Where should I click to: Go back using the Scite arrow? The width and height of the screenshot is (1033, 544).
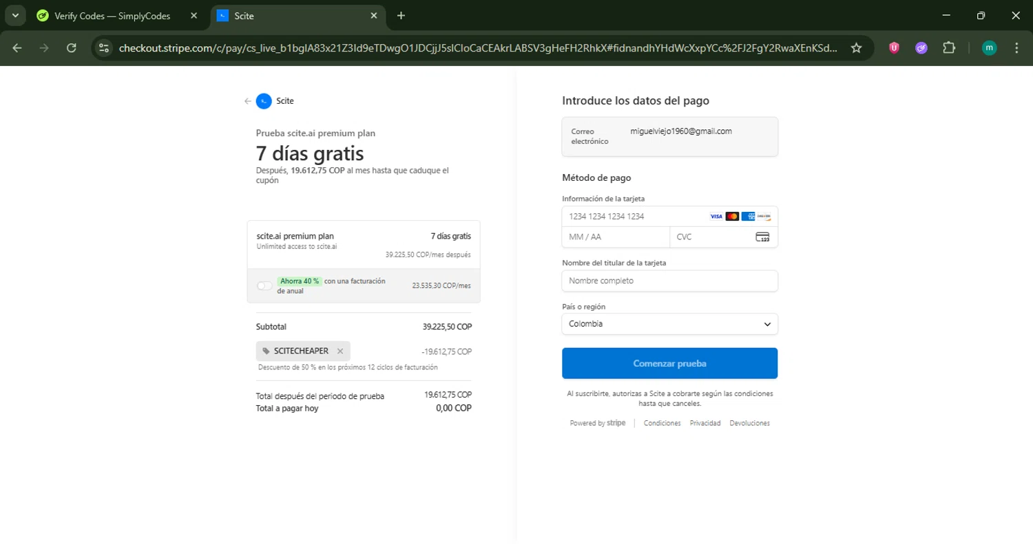click(247, 101)
